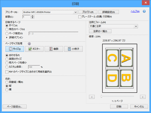Select 現在のページ radio button
This screenshot has height=113, width=151.
coord(7,29)
